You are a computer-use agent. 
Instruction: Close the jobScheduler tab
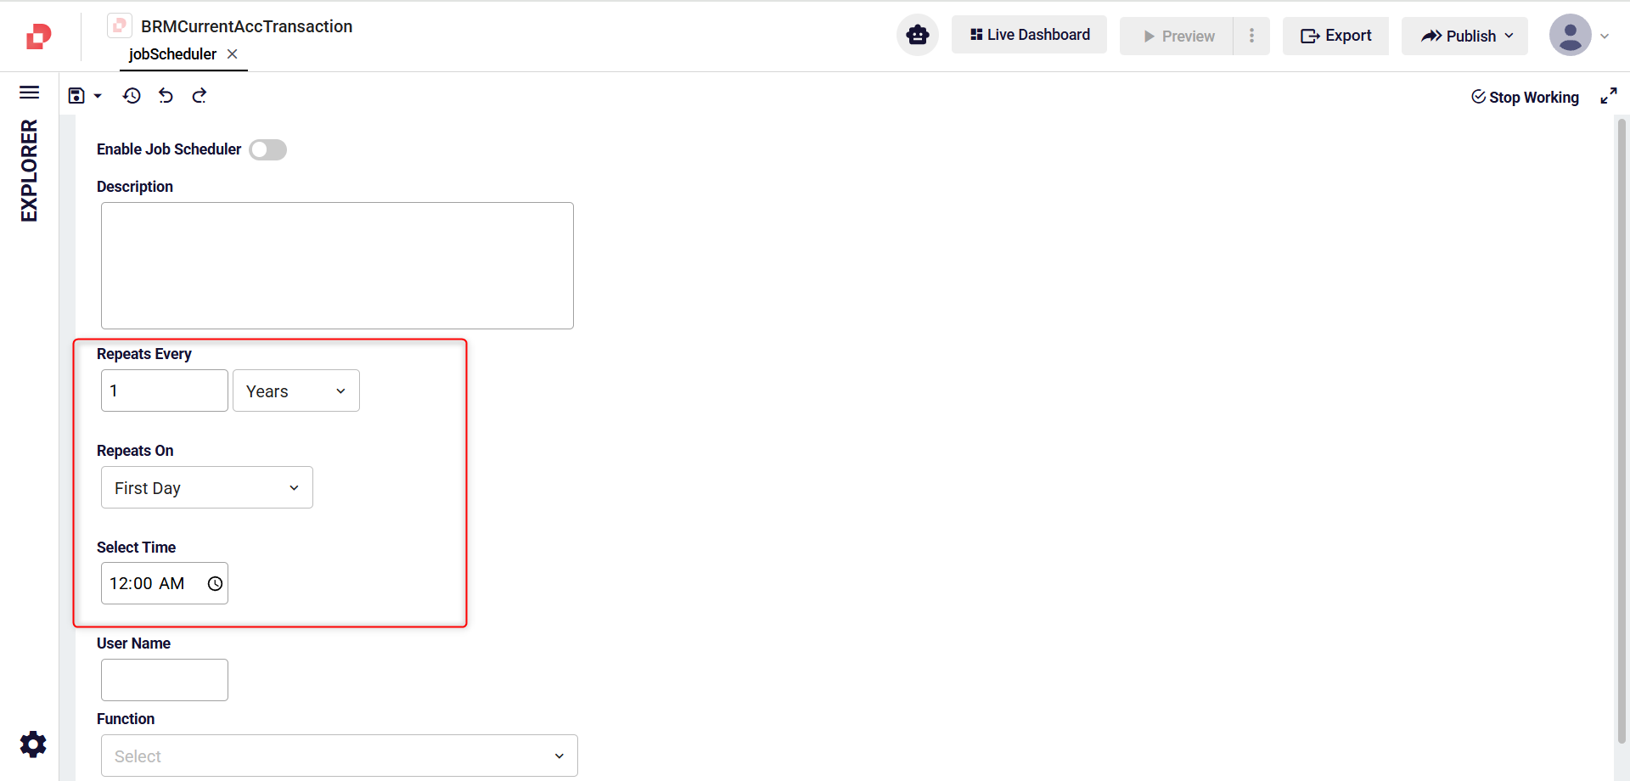232,54
